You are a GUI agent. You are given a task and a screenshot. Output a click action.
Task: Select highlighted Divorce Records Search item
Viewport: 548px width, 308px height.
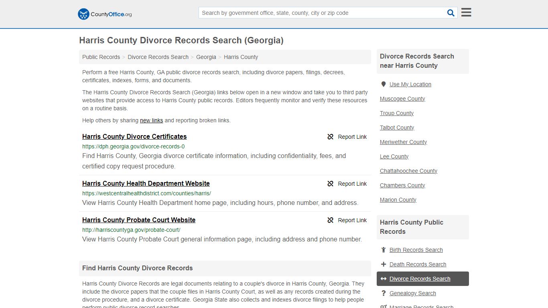(423, 279)
